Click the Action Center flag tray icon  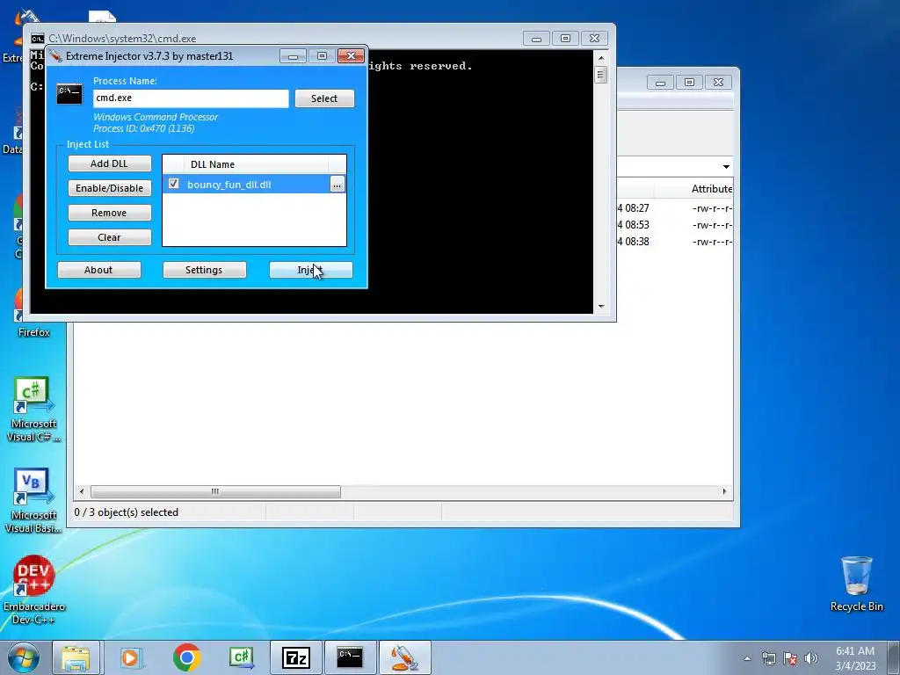(x=790, y=658)
